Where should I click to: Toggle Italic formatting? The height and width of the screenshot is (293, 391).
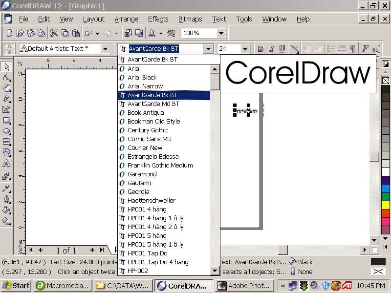[272, 49]
